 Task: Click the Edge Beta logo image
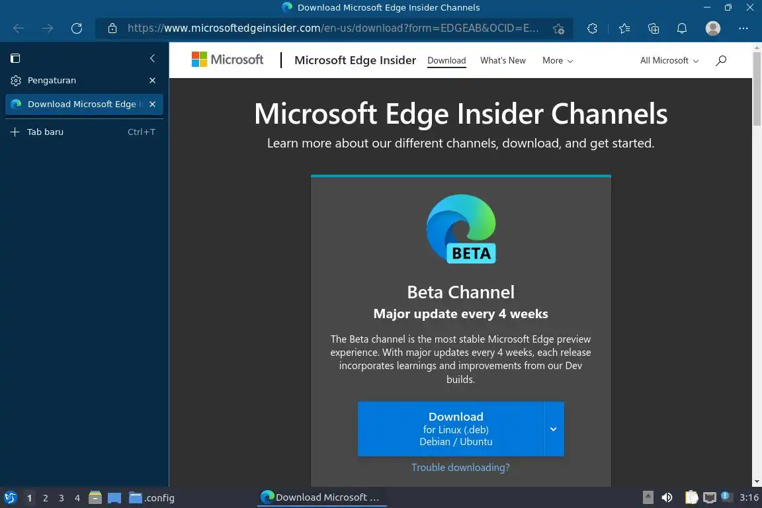coord(460,228)
